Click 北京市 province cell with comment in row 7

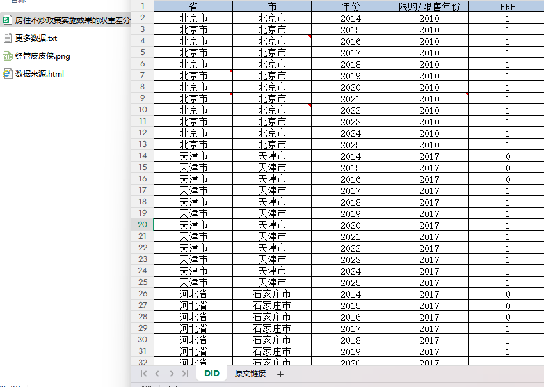point(193,75)
